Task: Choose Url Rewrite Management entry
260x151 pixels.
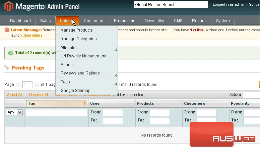Action: point(86,56)
